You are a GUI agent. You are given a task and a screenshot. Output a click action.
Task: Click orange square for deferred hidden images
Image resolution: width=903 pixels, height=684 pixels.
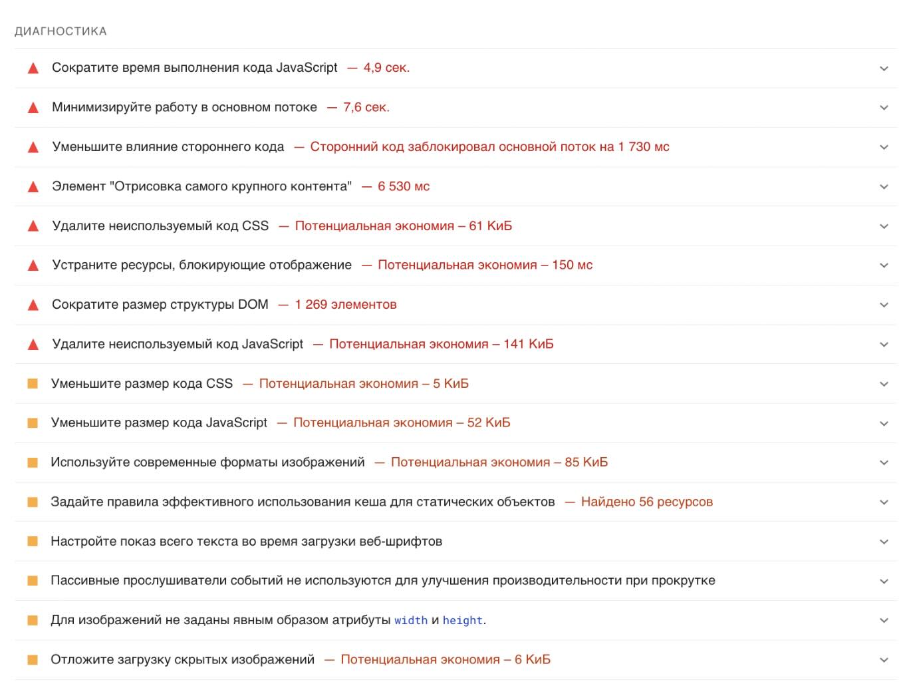[33, 660]
